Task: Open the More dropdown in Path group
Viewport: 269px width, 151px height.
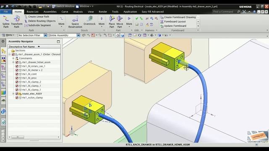Action: pos(61,21)
